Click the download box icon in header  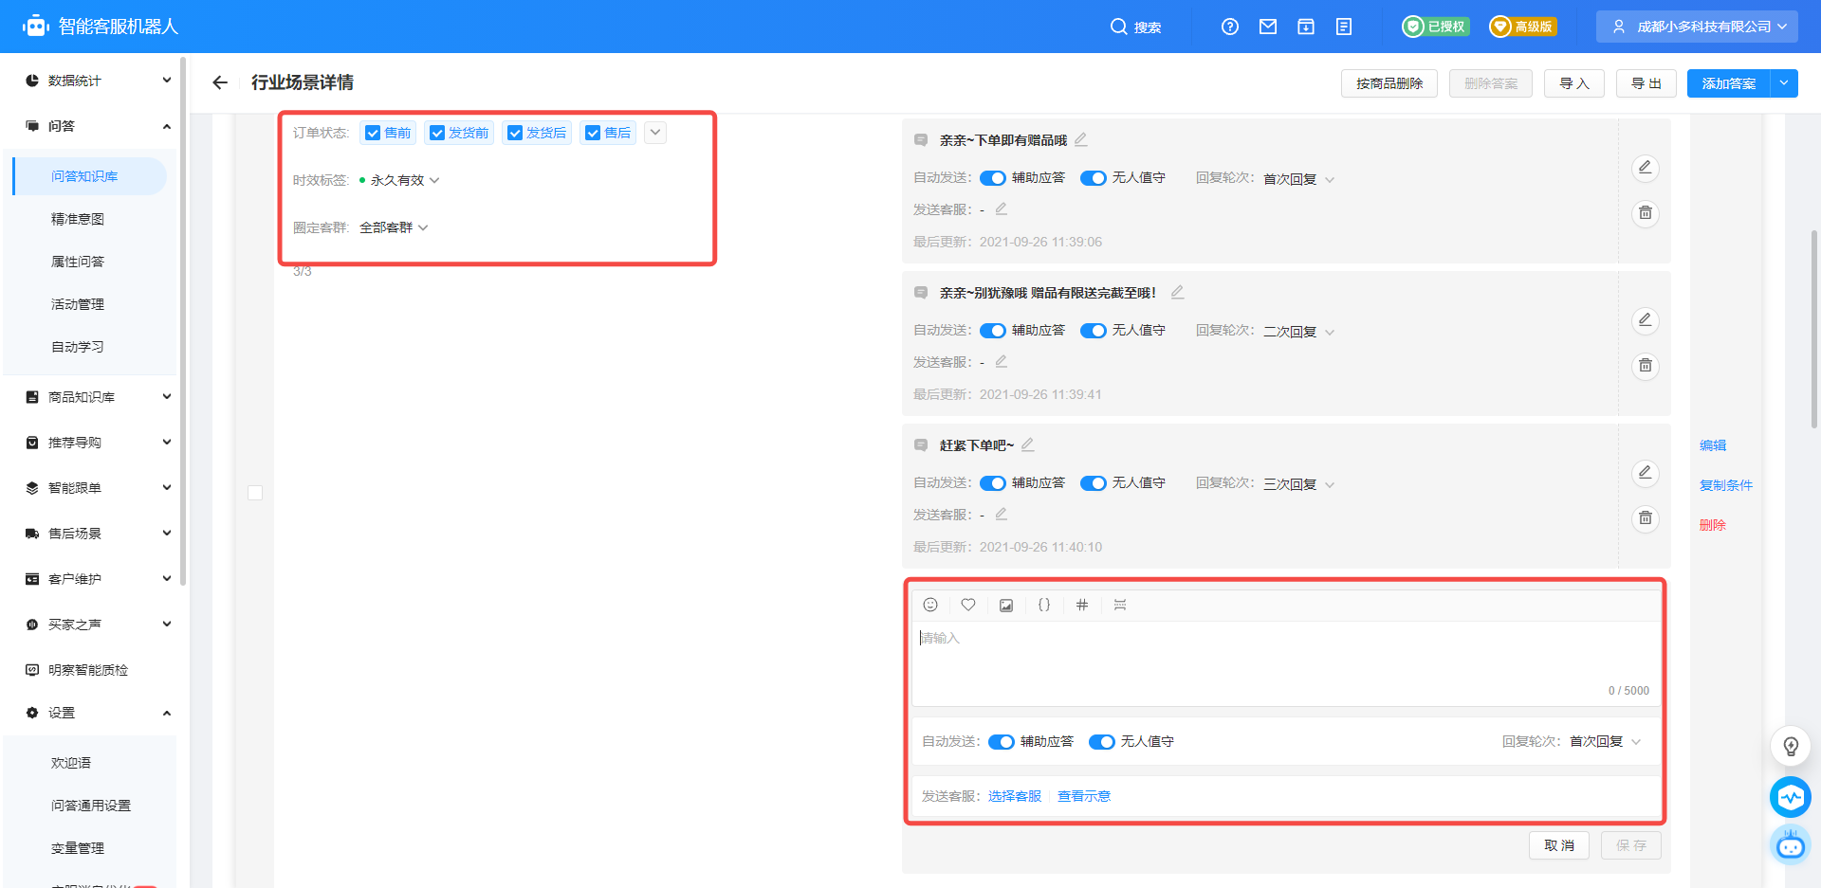pos(1306,27)
